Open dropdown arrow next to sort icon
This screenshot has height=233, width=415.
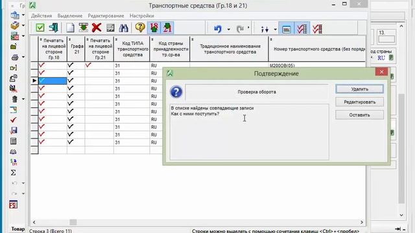(275, 29)
